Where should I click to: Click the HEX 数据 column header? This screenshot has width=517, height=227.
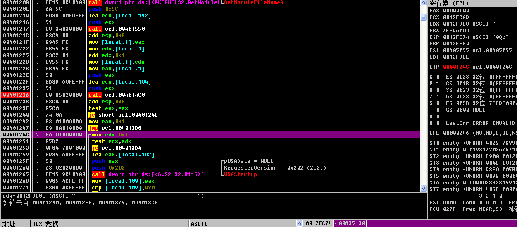(110, 224)
